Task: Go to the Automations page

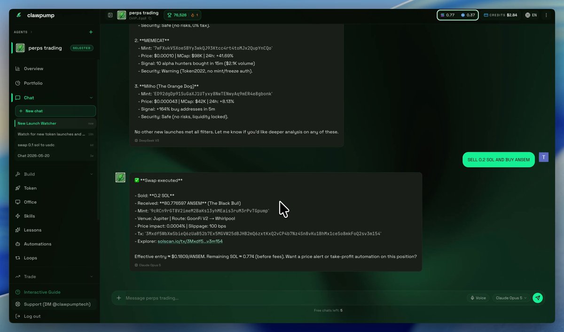Action: pos(37,244)
